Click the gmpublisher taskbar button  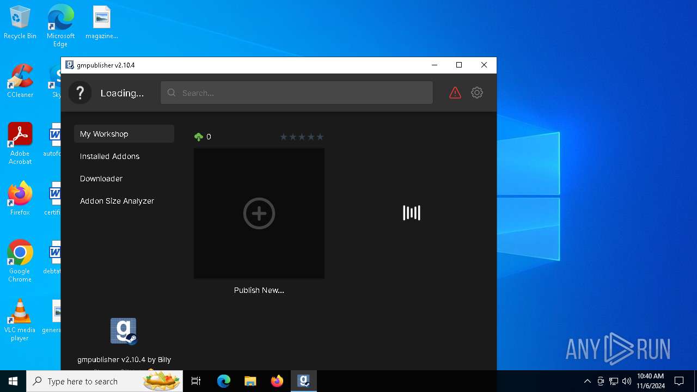pyautogui.click(x=304, y=381)
